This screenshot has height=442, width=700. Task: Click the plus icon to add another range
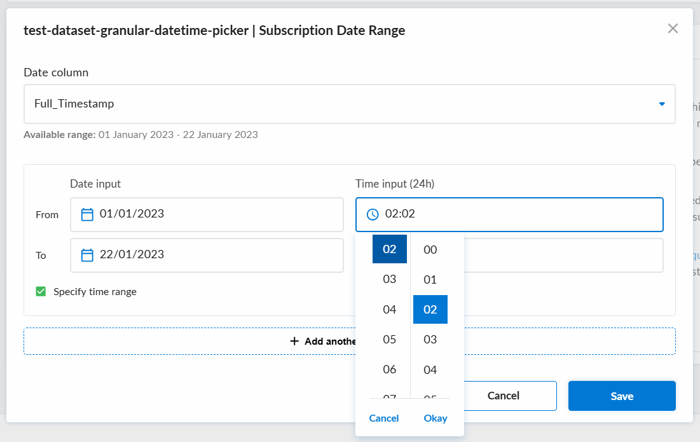[x=294, y=341]
